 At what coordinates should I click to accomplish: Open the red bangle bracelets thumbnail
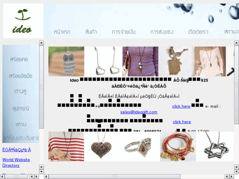click(178, 146)
